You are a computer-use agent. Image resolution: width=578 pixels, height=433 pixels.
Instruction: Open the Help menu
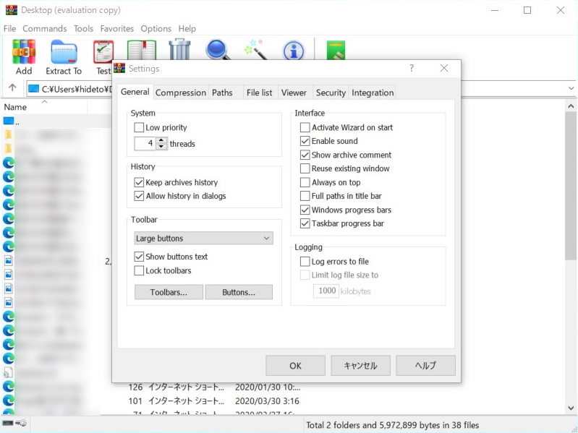point(187,28)
